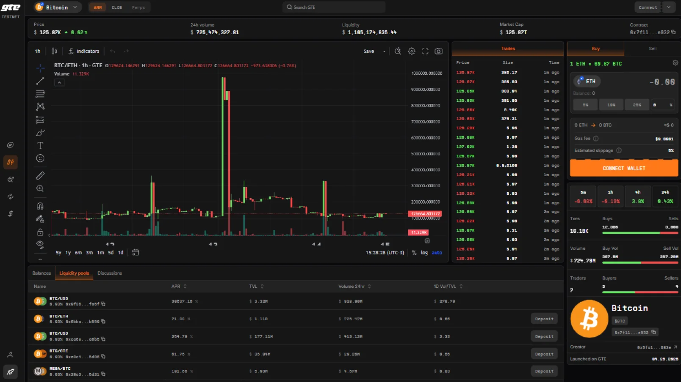Select the text annotation tool
Screen dimensions: 681x382
point(40,145)
